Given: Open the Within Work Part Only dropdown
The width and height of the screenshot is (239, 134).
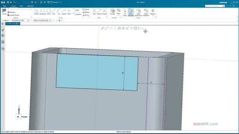Looking at the screenshot, I should pyautogui.click(x=42, y=20).
